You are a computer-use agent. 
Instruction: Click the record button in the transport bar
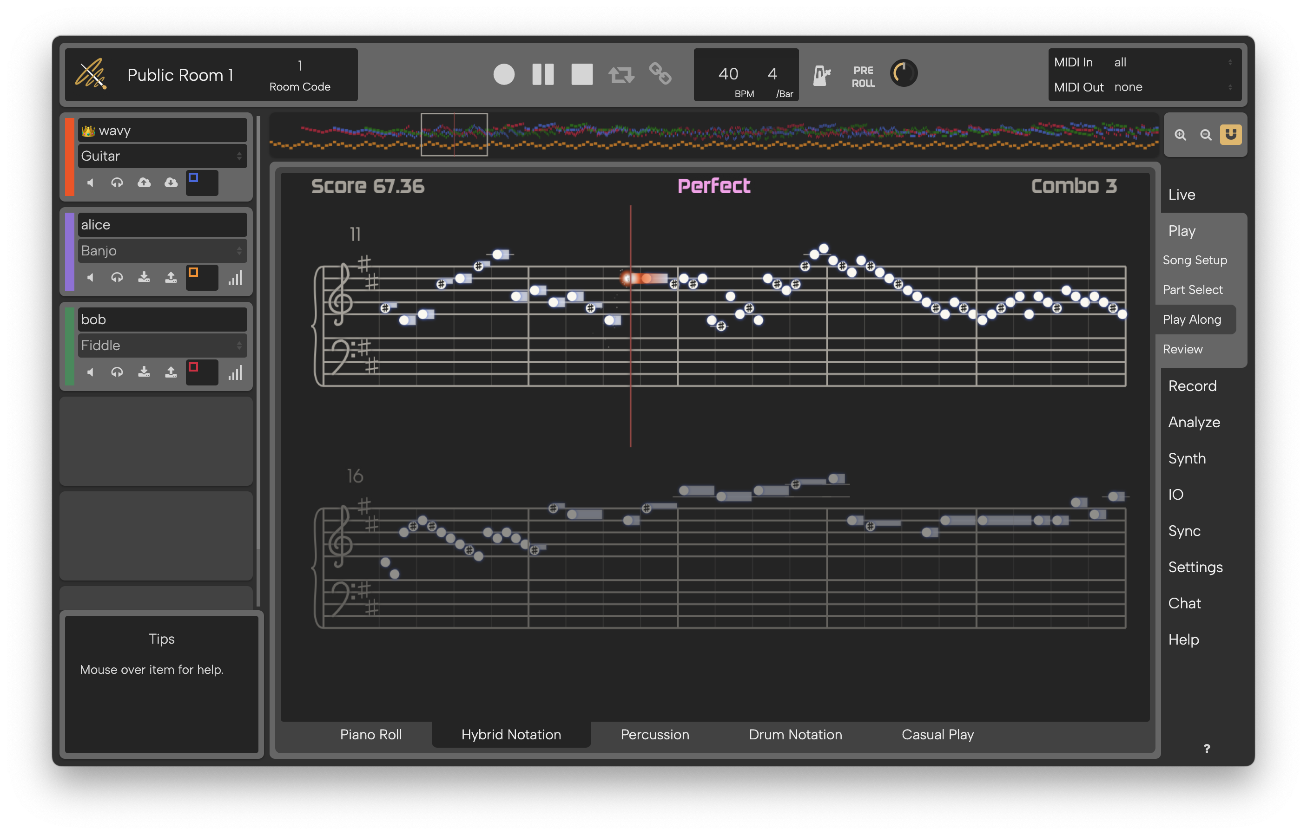pos(504,74)
